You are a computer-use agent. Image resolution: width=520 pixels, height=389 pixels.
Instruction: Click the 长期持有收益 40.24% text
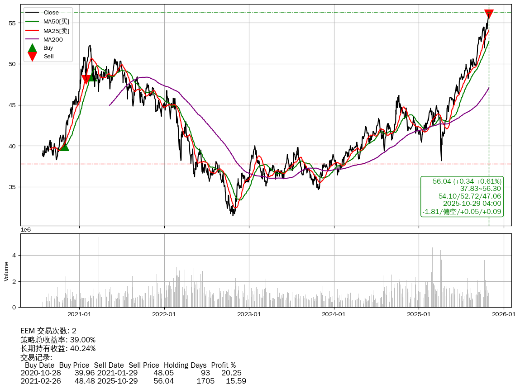[58, 348]
